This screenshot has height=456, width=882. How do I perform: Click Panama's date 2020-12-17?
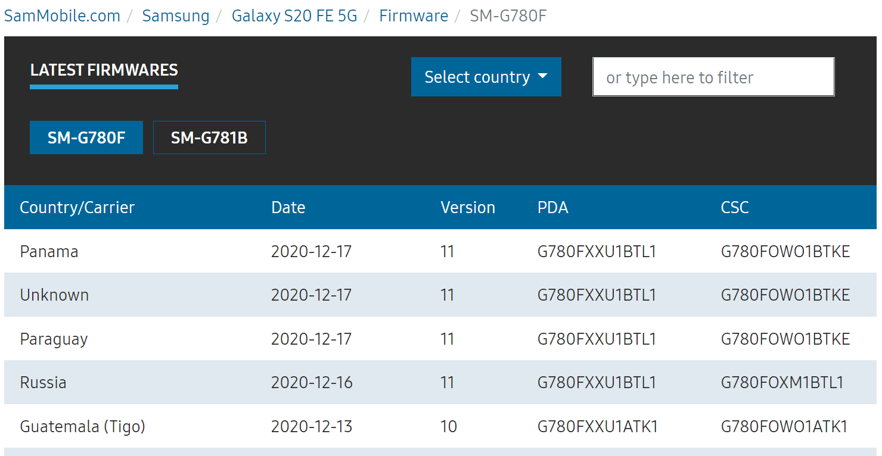point(312,251)
